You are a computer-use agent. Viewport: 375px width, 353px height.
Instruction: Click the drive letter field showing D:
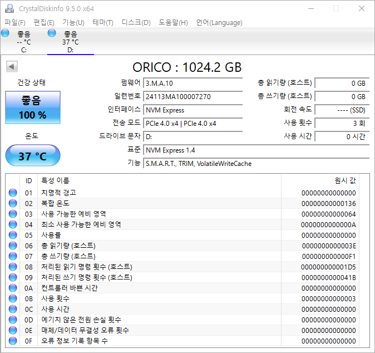coord(193,137)
